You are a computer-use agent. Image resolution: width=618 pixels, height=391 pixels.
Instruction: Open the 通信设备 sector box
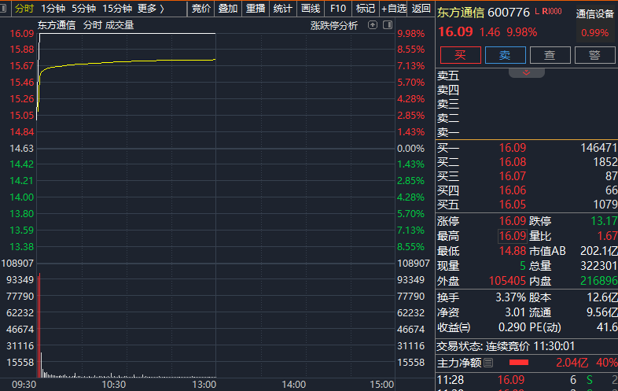(595, 14)
